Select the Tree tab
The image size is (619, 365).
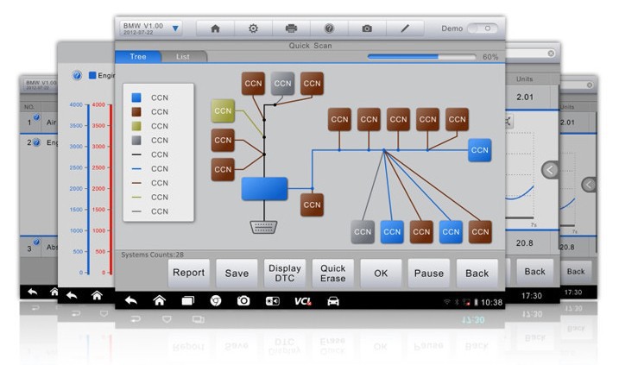coord(138,57)
